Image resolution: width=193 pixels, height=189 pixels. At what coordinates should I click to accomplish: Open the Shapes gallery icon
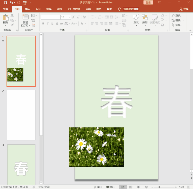pyautogui.click(x=136, y=17)
